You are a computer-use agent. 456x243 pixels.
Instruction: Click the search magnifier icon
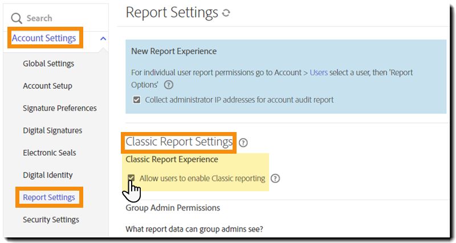pos(17,18)
